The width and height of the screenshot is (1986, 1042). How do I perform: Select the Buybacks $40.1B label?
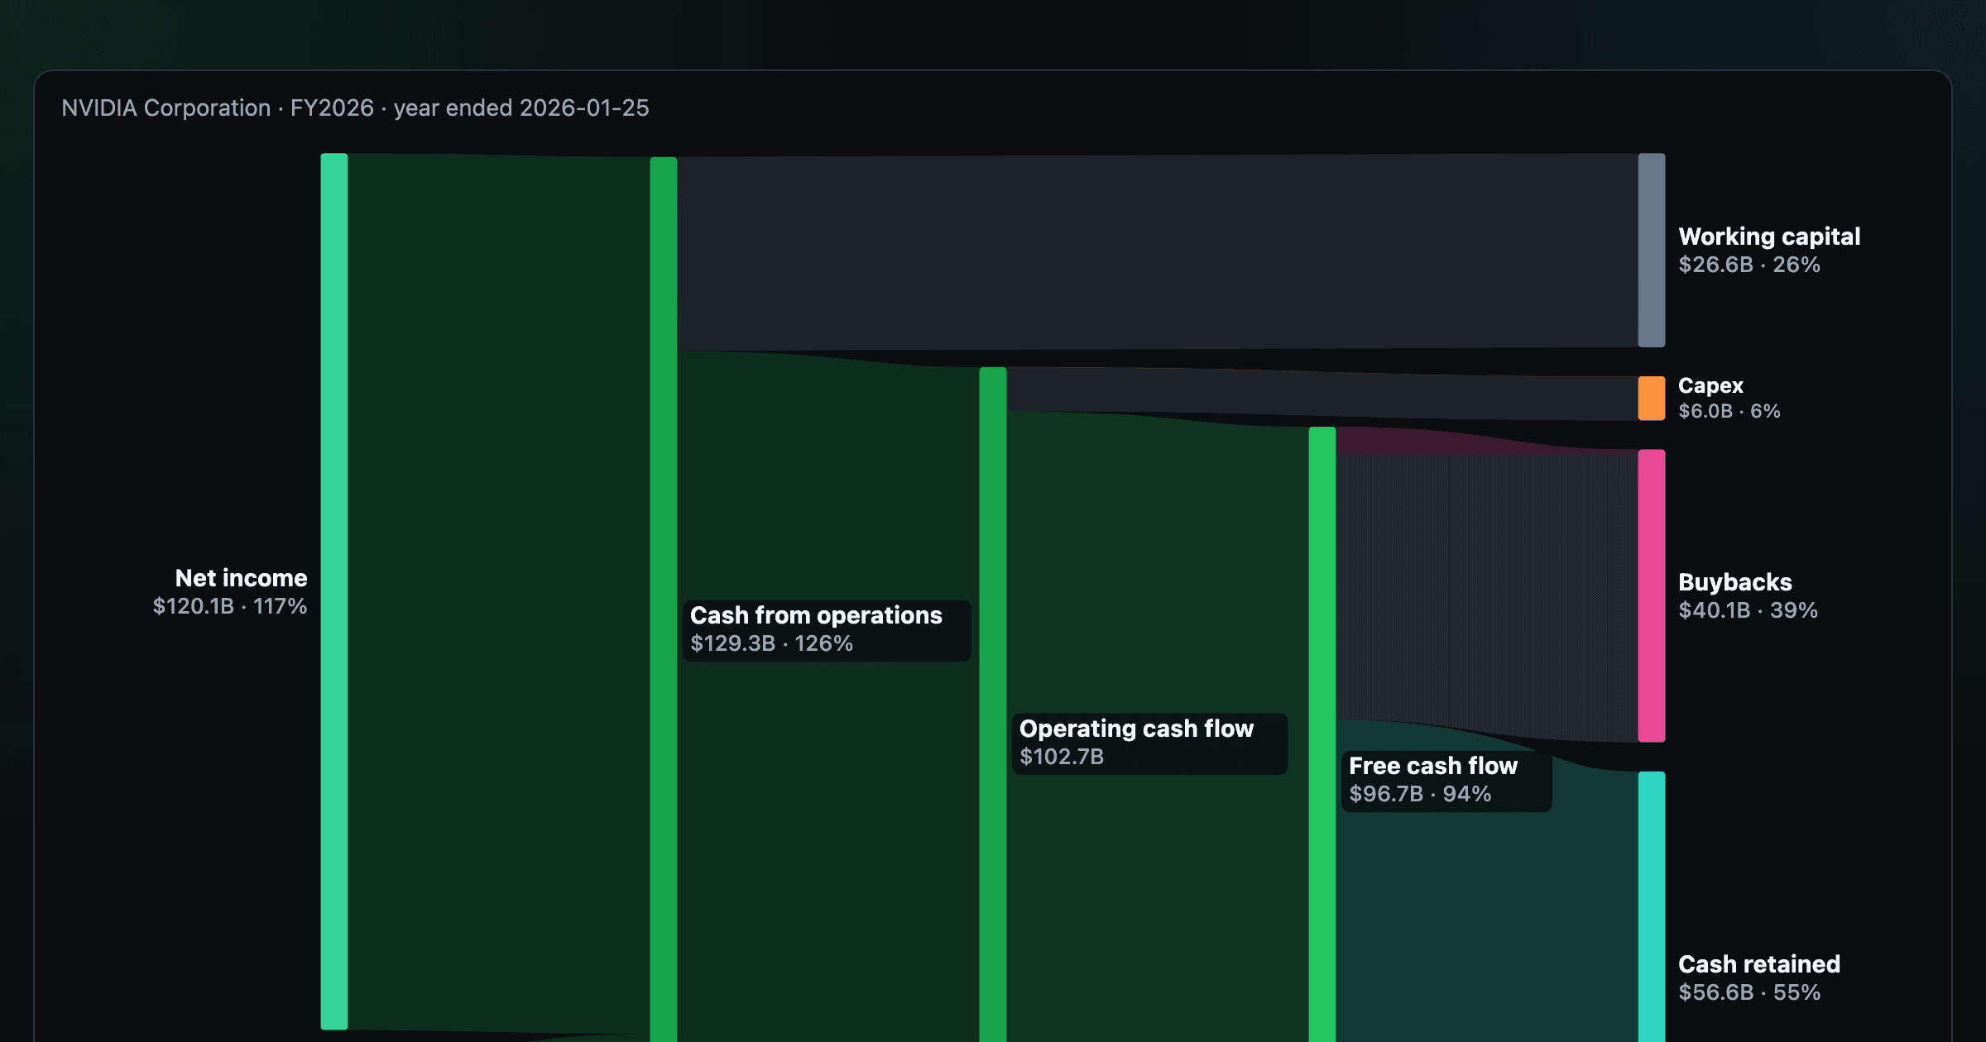point(1748,596)
